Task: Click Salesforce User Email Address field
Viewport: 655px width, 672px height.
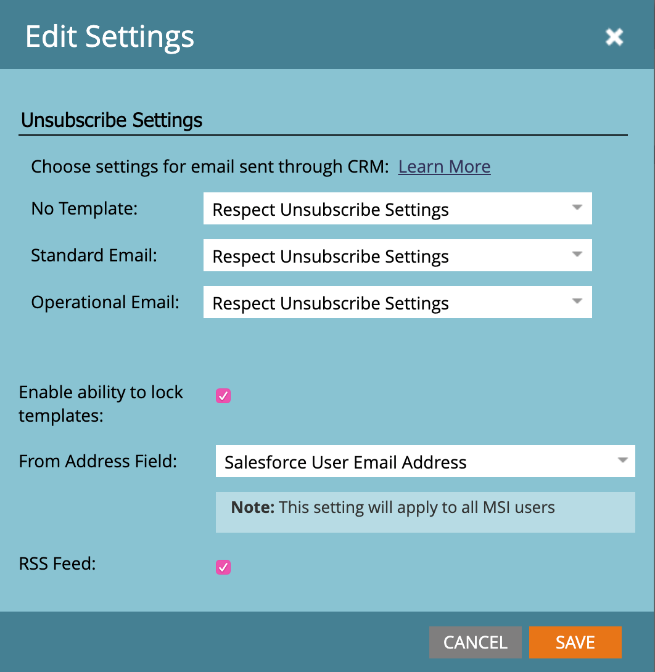Action: (425, 461)
